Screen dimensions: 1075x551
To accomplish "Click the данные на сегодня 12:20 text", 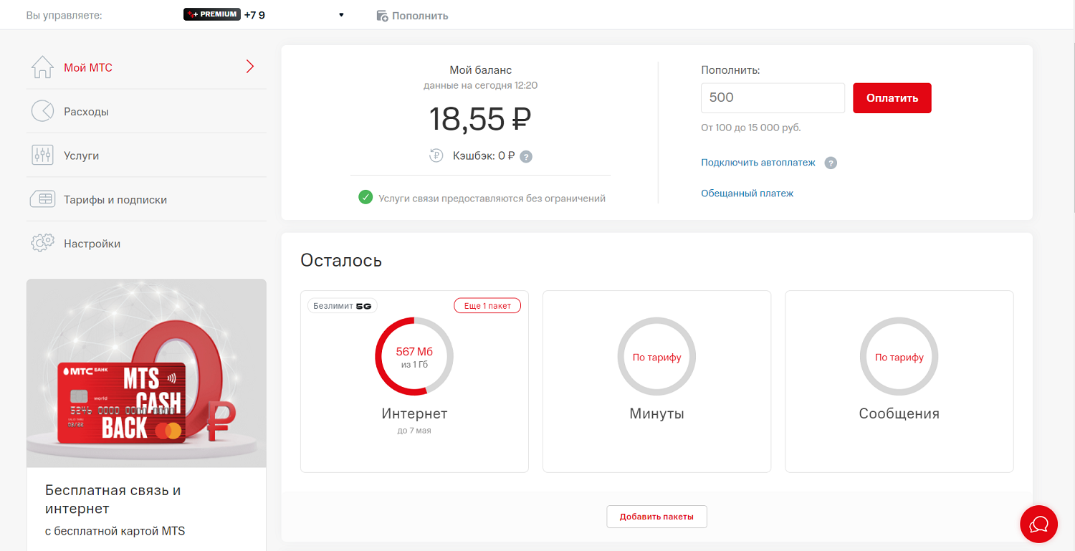I will (480, 85).
